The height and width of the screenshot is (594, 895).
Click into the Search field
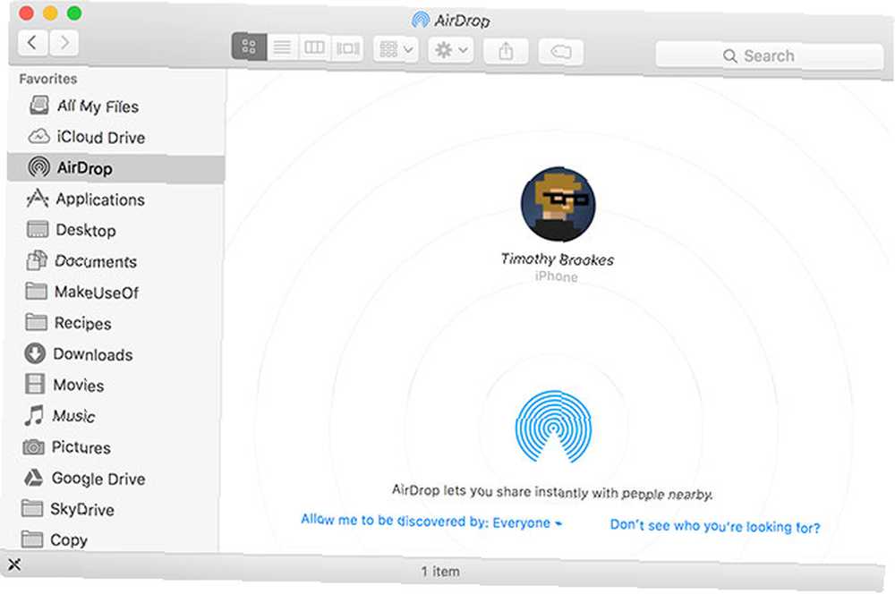click(770, 56)
